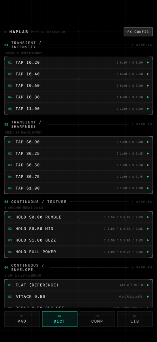Viewport: 157px width, 342px height.
Task: Open the LIB tab
Action: [135, 319]
